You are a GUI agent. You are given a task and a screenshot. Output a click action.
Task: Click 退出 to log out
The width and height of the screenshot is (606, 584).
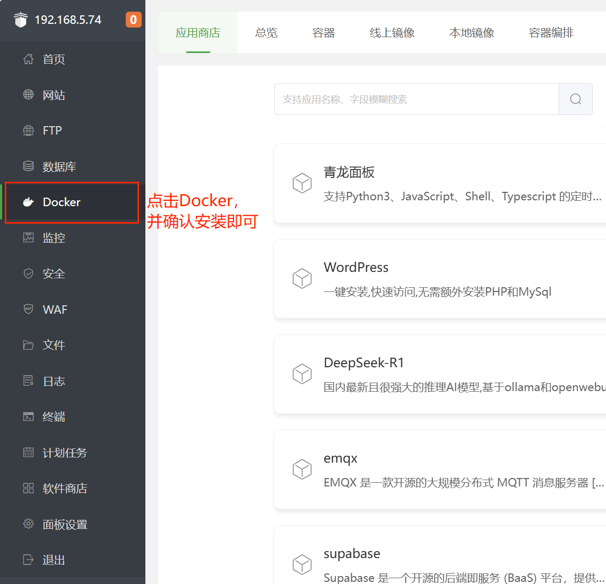73,559
